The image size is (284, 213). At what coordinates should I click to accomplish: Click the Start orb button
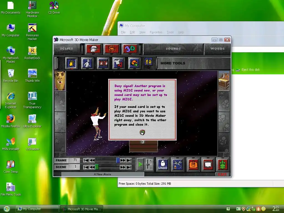pyautogui.click(x=7, y=209)
